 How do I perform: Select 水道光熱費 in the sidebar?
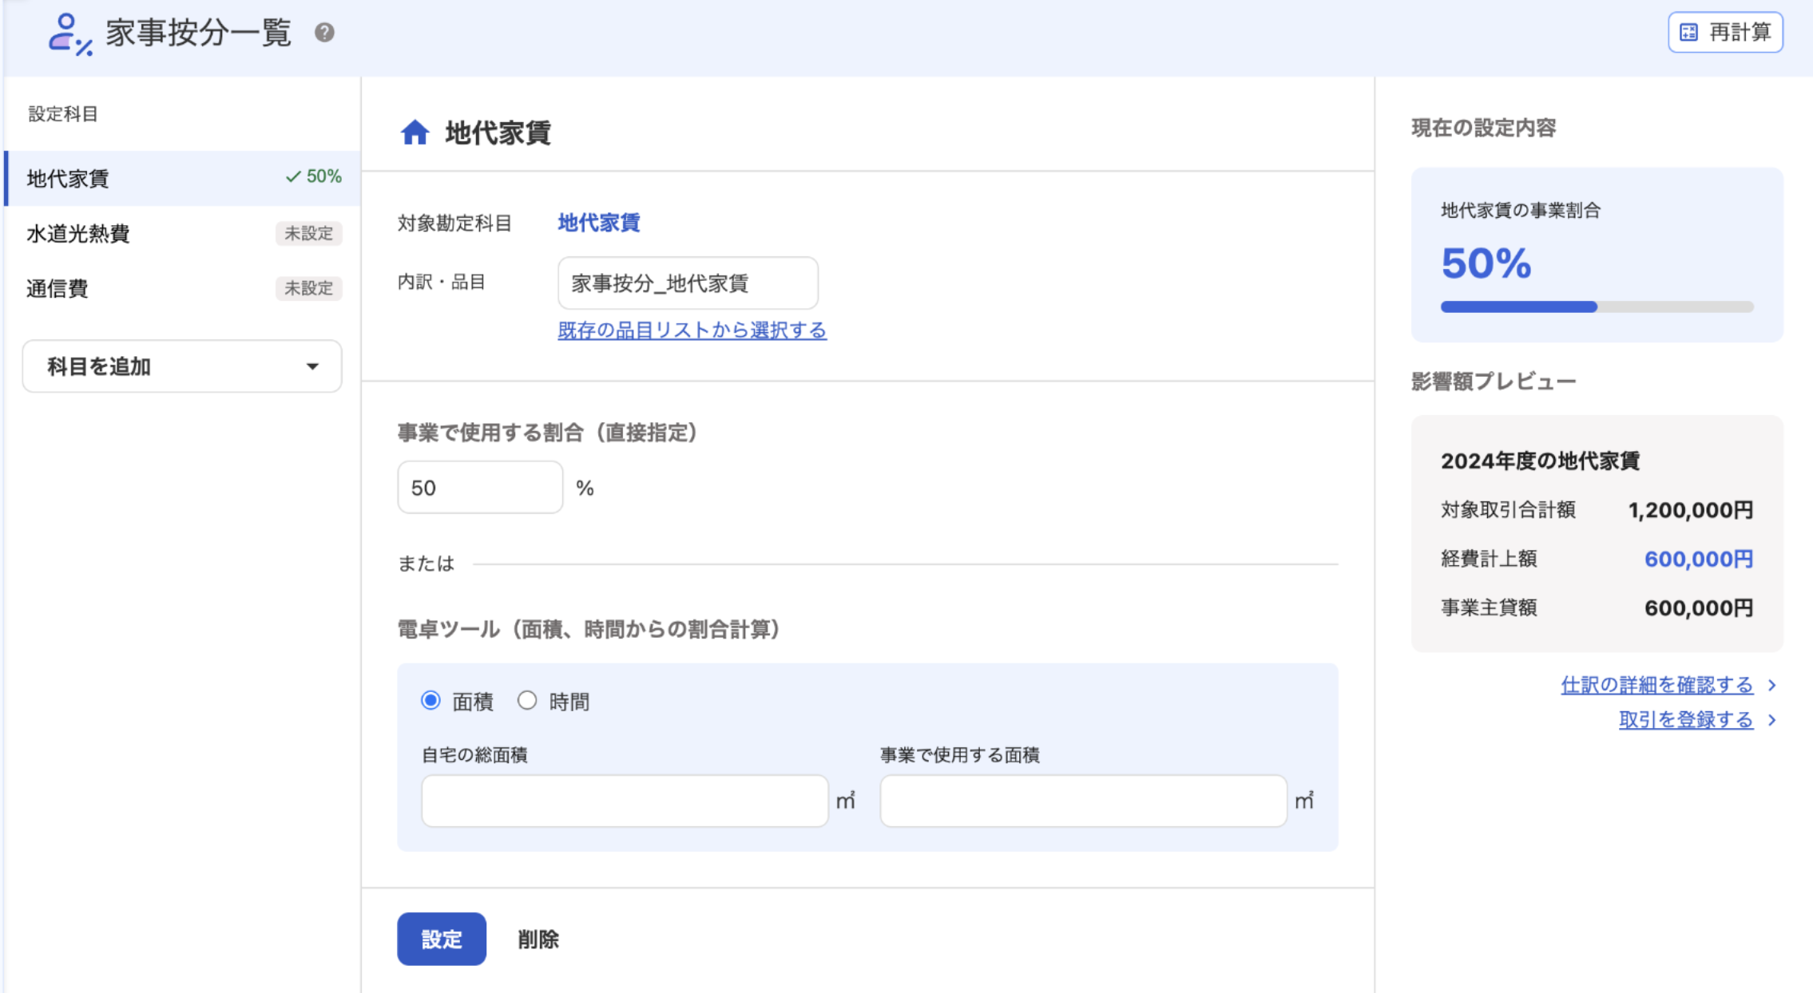point(182,233)
